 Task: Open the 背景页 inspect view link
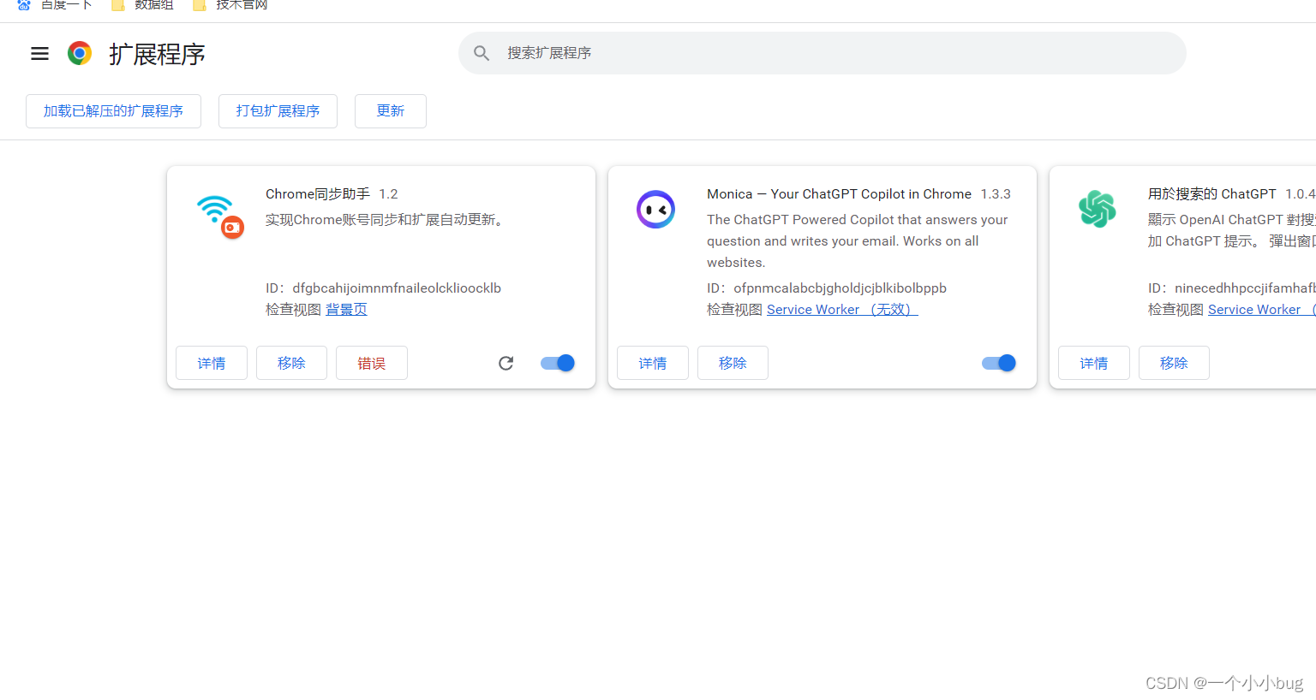tap(346, 310)
